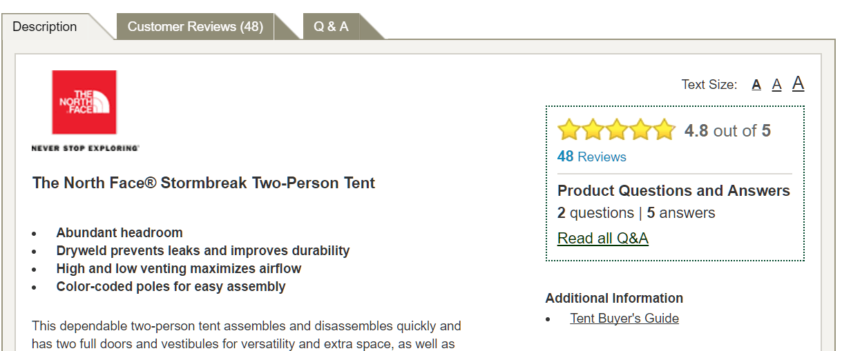
Task: Click the second yellow rating star
Action: click(593, 130)
